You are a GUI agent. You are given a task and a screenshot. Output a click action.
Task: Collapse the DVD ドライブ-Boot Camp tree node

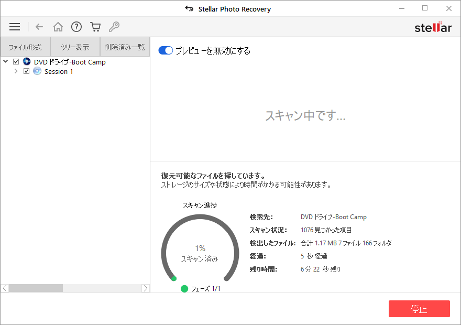(x=6, y=61)
